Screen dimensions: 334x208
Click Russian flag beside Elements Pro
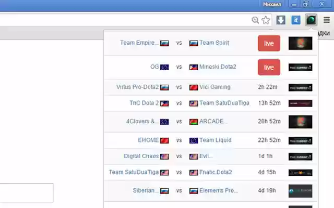coord(194,191)
